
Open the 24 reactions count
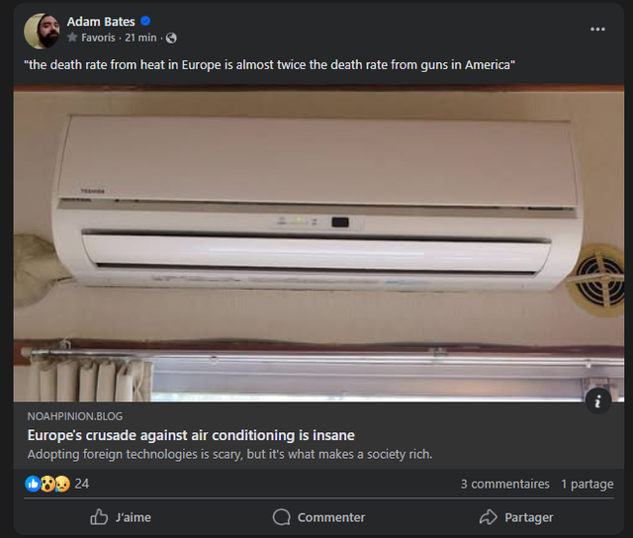pyautogui.click(x=81, y=484)
